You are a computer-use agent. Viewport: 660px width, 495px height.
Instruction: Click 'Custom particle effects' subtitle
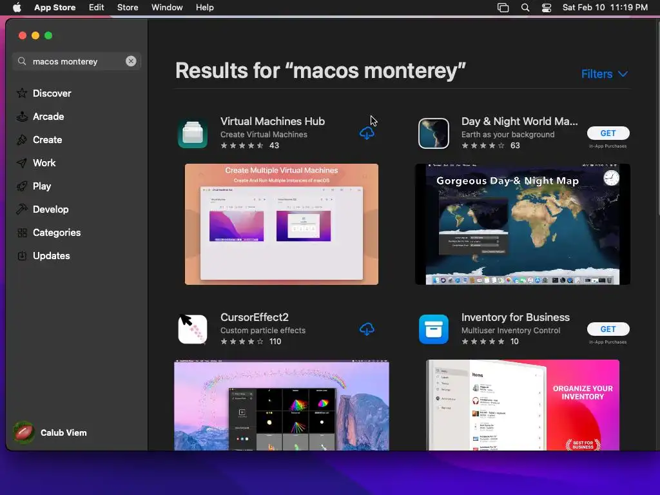(x=263, y=331)
